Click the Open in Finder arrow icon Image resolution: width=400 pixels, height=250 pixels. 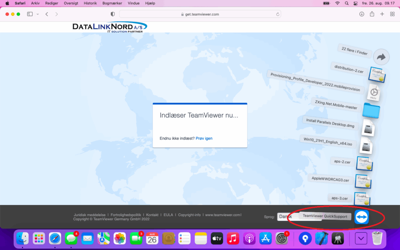[381, 57]
